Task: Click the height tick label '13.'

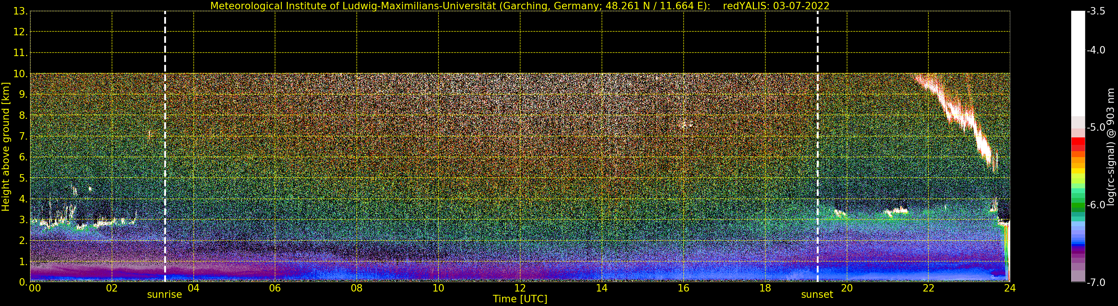Action: click(x=20, y=11)
